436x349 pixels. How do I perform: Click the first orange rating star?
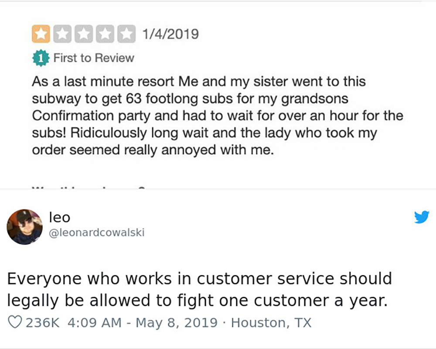[41, 34]
